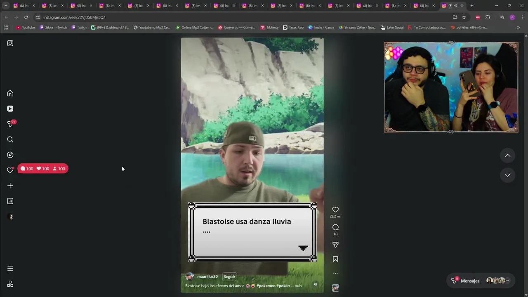Image resolution: width=528 pixels, height=297 pixels.
Task: Like the reel with the heart icon
Action: (335, 210)
